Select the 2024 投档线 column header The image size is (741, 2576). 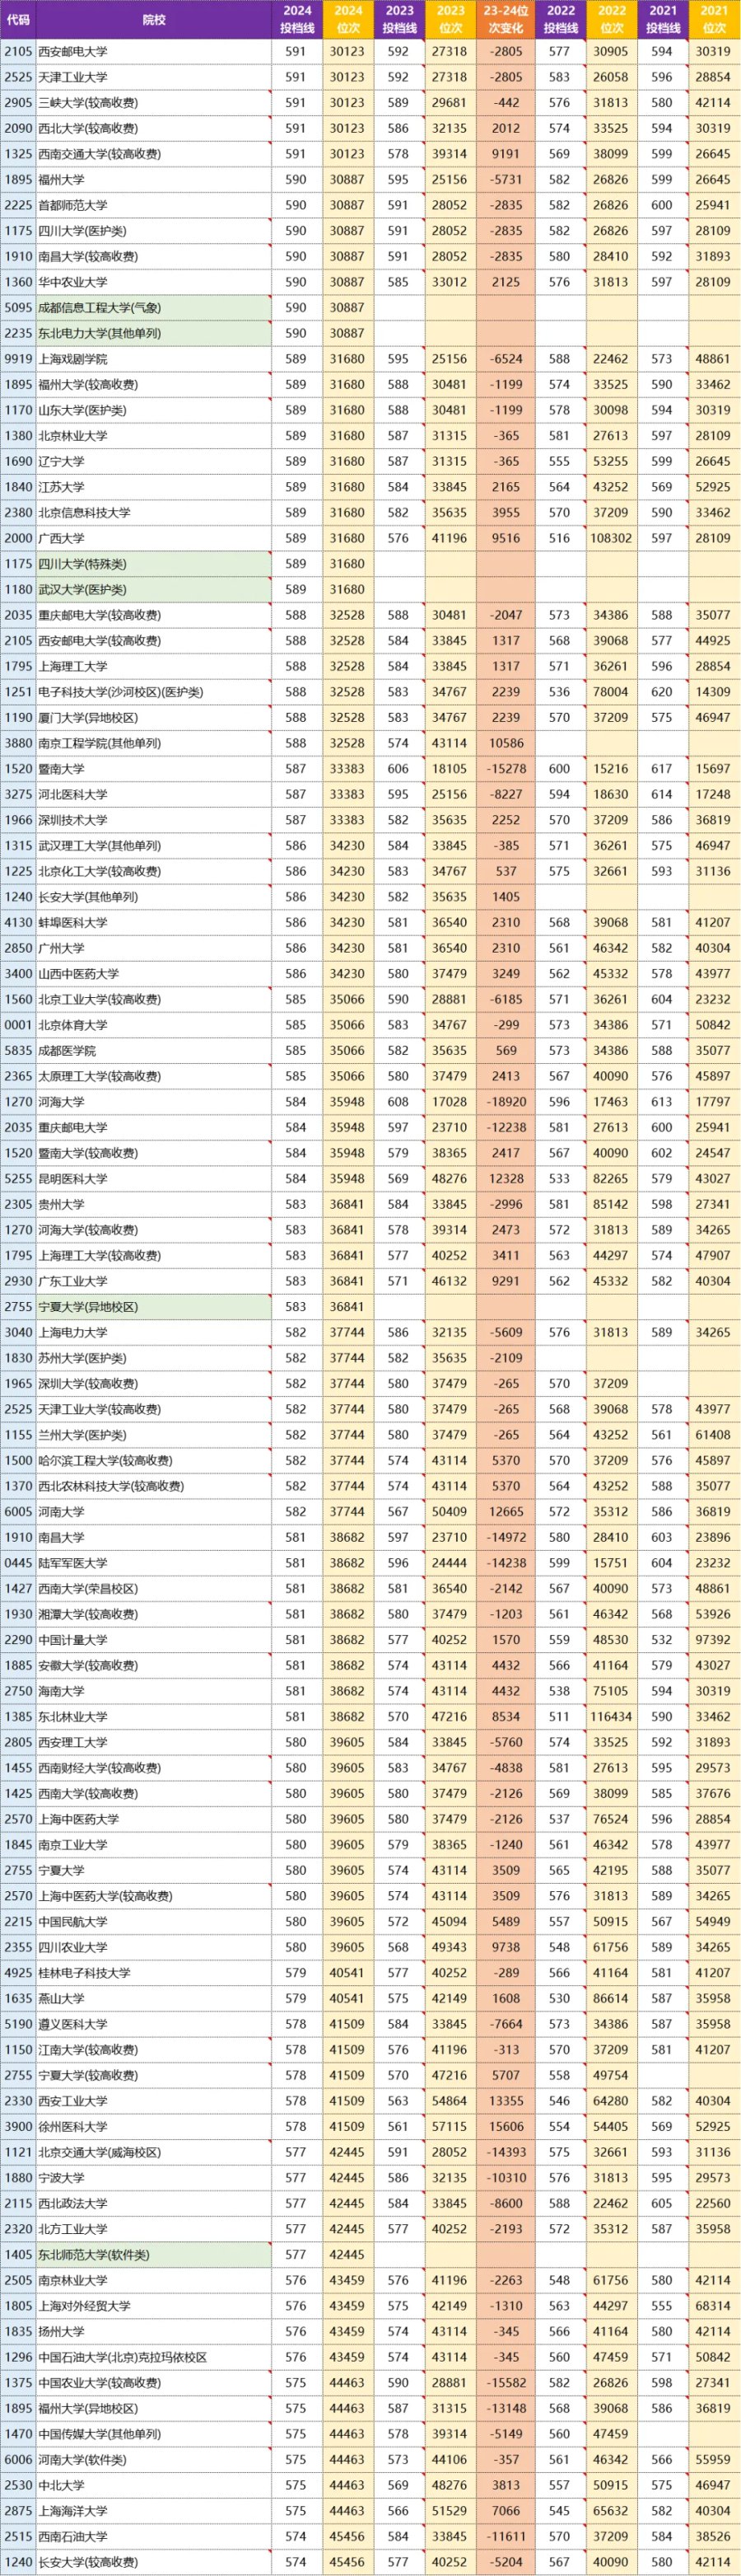pos(296,20)
